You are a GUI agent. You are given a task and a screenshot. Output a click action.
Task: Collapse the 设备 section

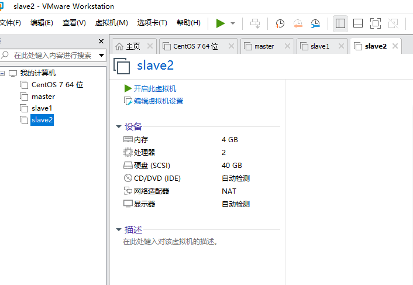119,126
